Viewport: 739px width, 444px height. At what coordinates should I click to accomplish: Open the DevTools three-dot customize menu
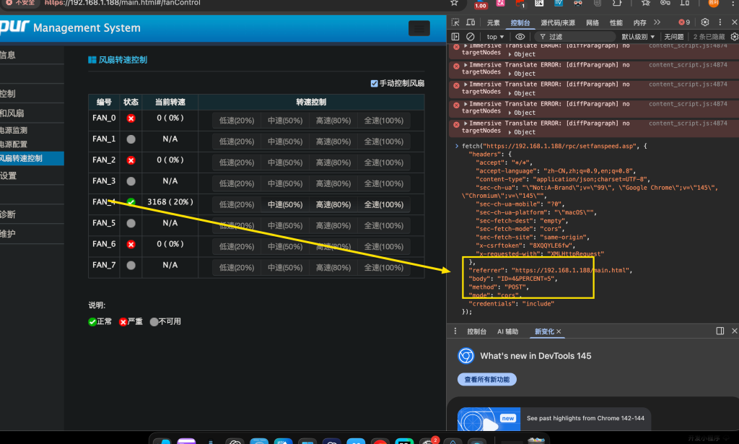pyautogui.click(x=721, y=23)
